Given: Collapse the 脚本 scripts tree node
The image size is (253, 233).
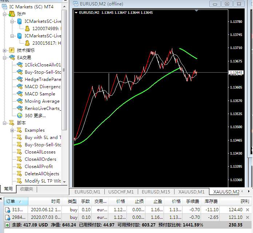Looking at the screenshot, I should 4,123.
